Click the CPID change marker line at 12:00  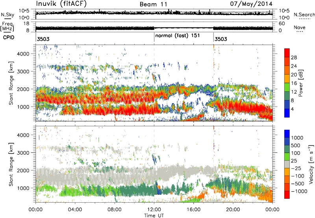coord(154,37)
